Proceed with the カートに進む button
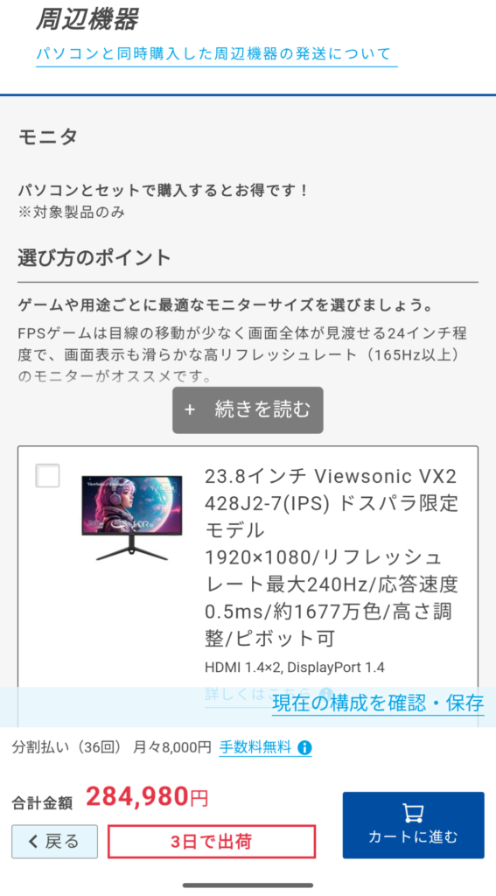Image resolution: width=496 pixels, height=896 pixels. pos(413,824)
